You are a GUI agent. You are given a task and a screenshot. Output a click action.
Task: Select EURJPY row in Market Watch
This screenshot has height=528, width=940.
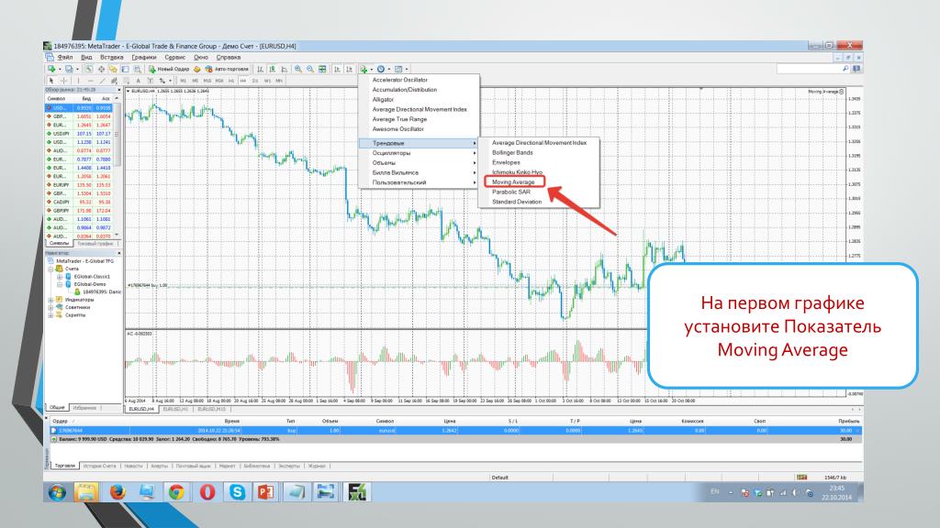pos(80,185)
